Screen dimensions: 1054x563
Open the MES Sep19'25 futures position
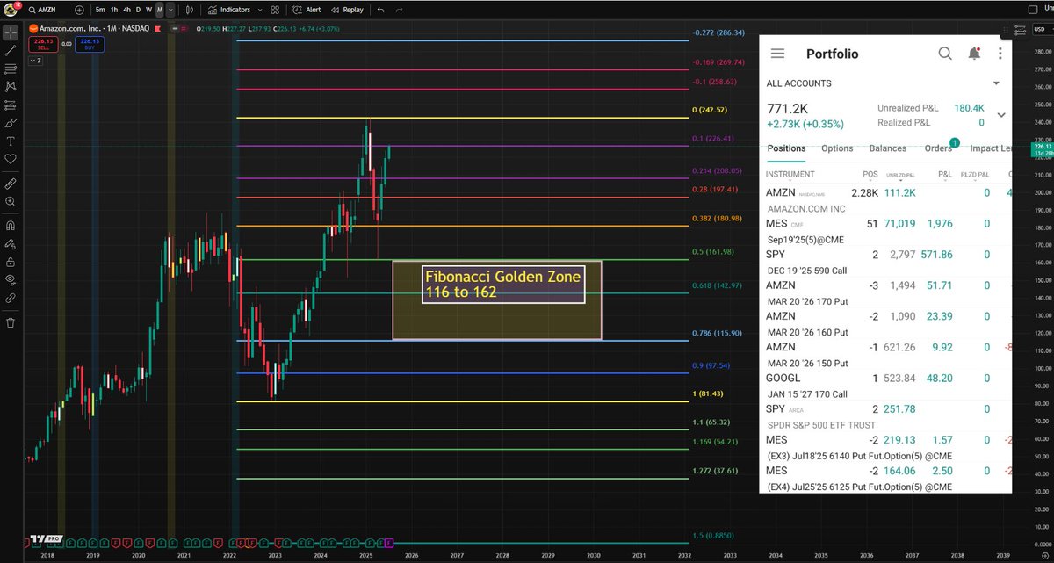tap(885, 231)
